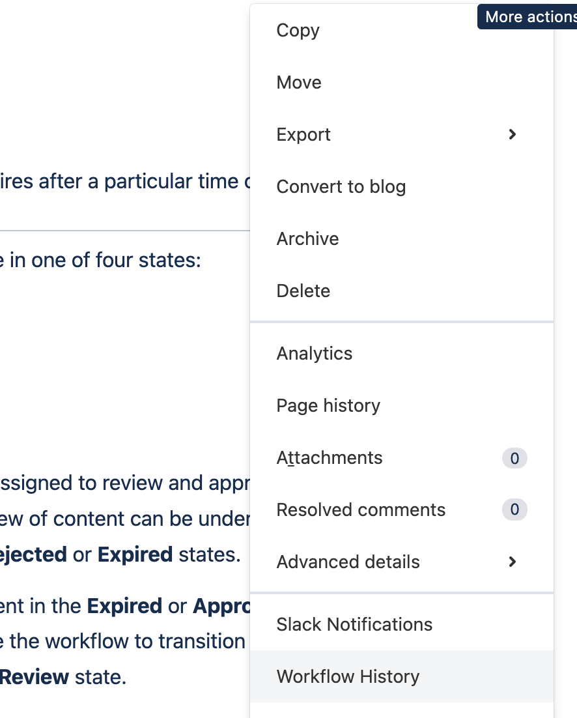577x718 pixels.
Task: Click the Resolved comments count badge
Action: (514, 510)
